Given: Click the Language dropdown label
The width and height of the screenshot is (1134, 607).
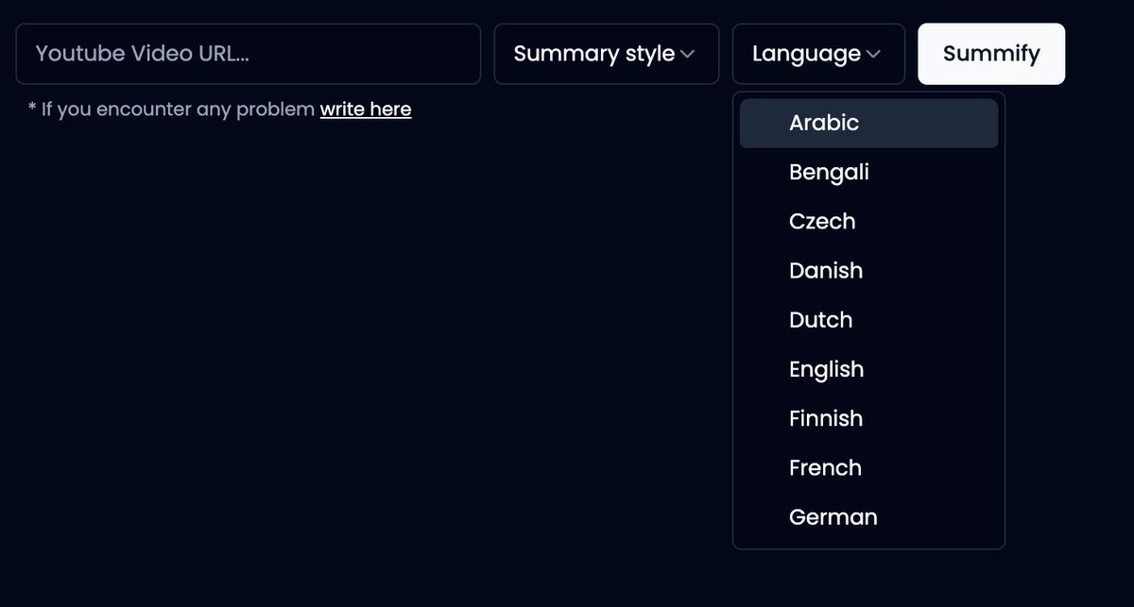Looking at the screenshot, I should [809, 54].
